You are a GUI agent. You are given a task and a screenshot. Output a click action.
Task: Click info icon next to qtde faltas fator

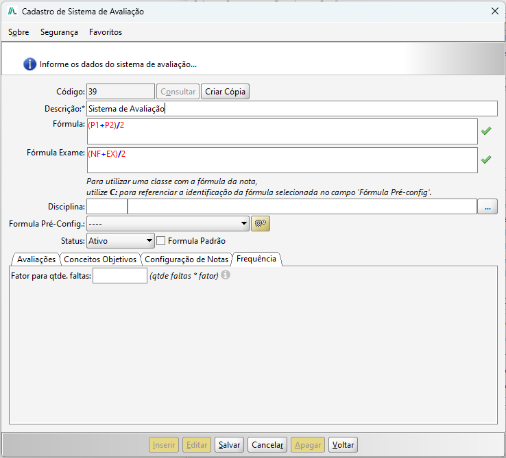click(226, 275)
